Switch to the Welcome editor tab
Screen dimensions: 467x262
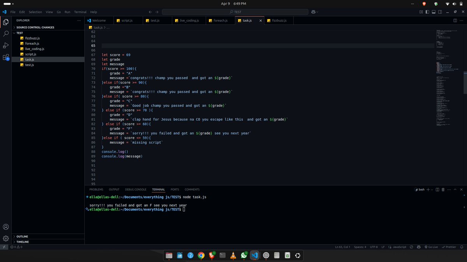click(99, 20)
